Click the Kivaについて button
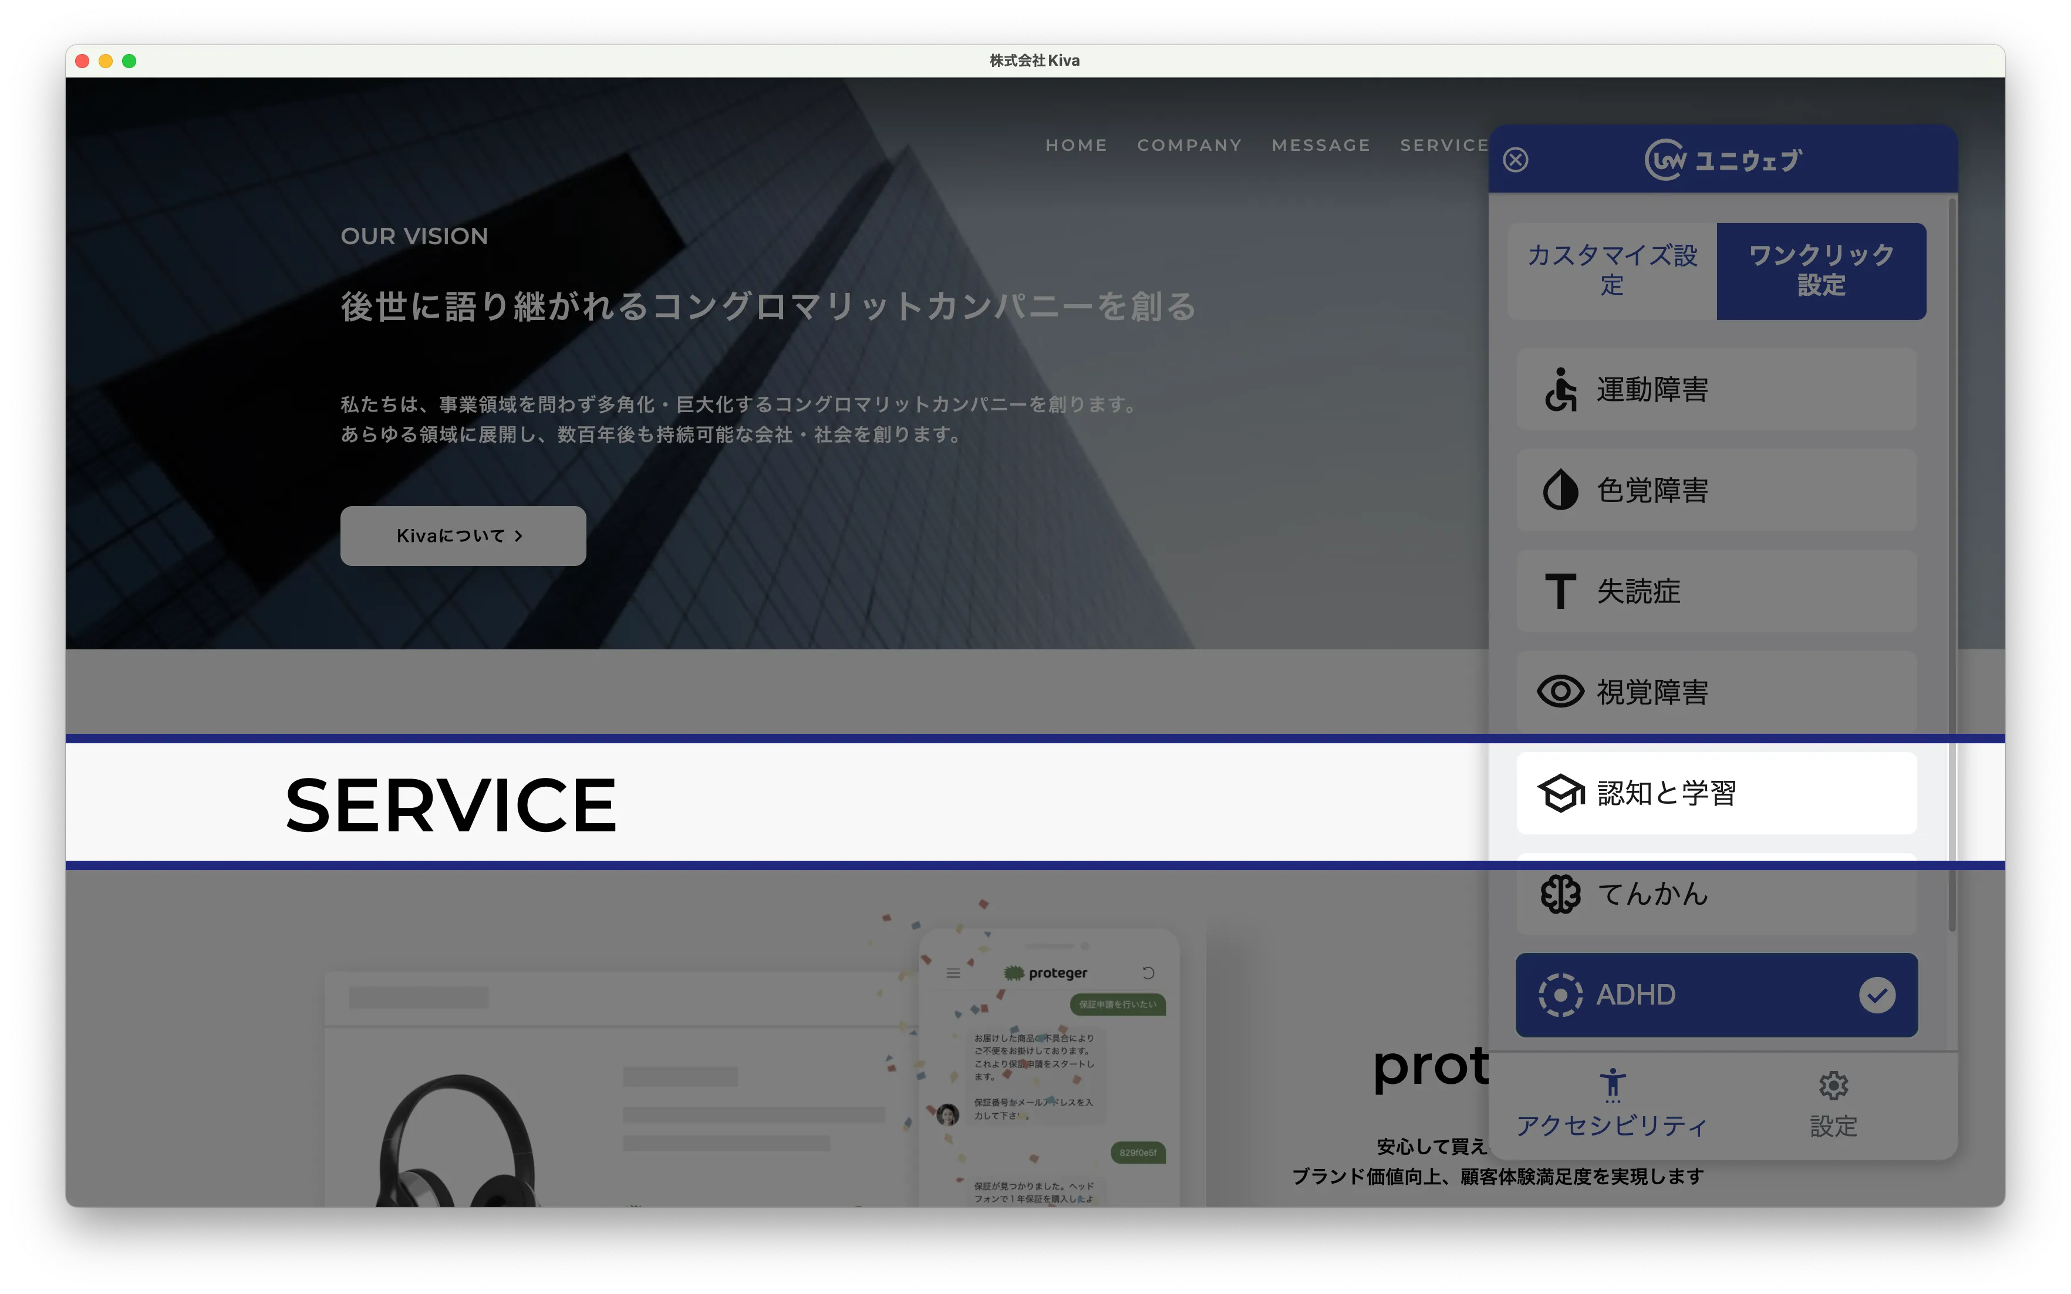This screenshot has height=1294, width=2071. click(x=463, y=536)
